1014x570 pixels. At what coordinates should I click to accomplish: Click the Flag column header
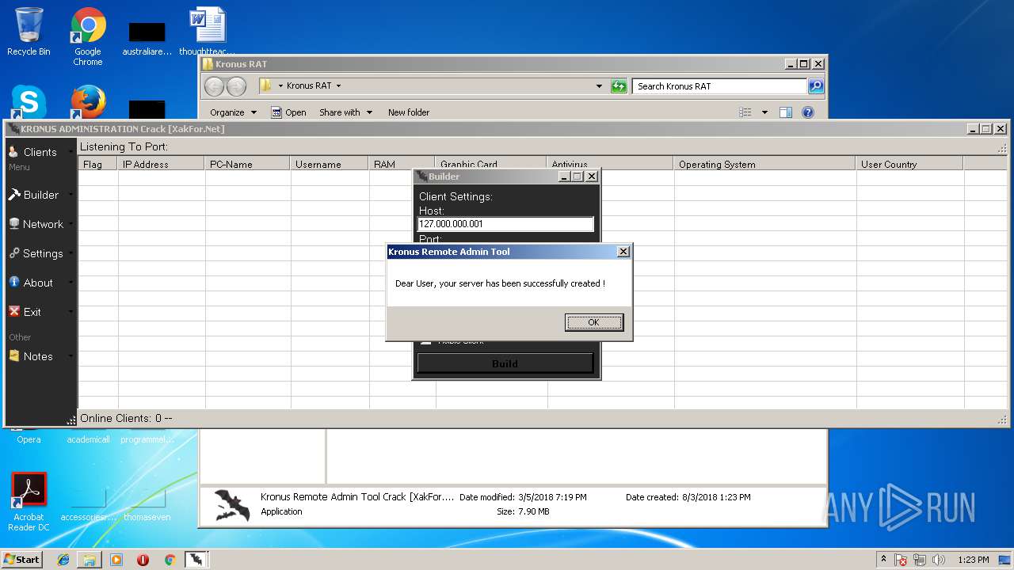click(x=98, y=164)
